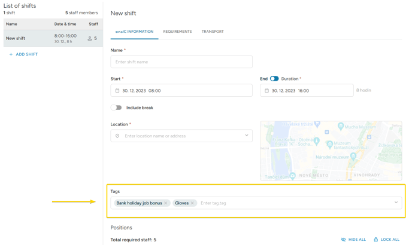Click the plus icon beside Add Shift
412x245 pixels.
pyautogui.click(x=11, y=54)
